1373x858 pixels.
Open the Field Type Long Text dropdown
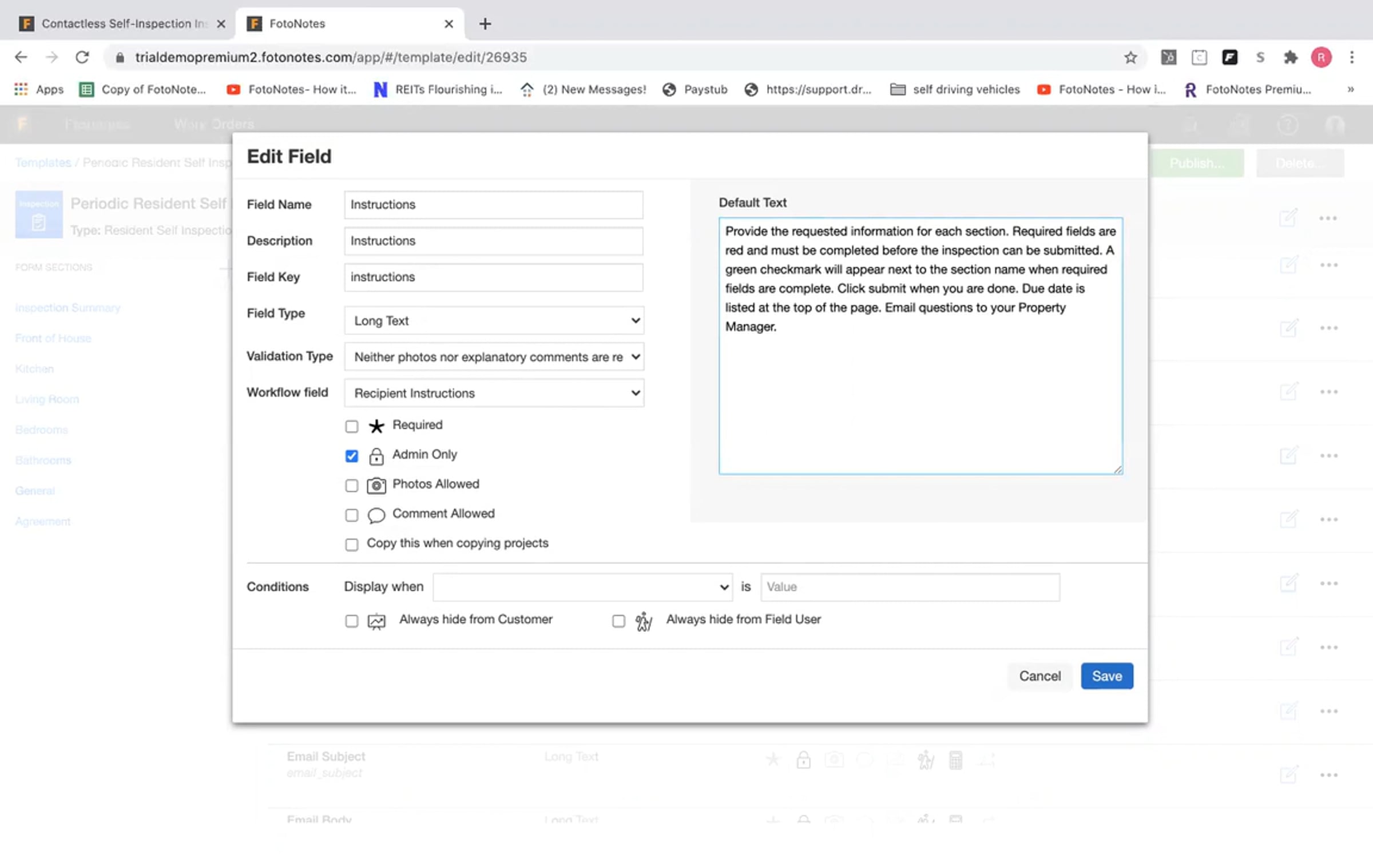pos(494,320)
